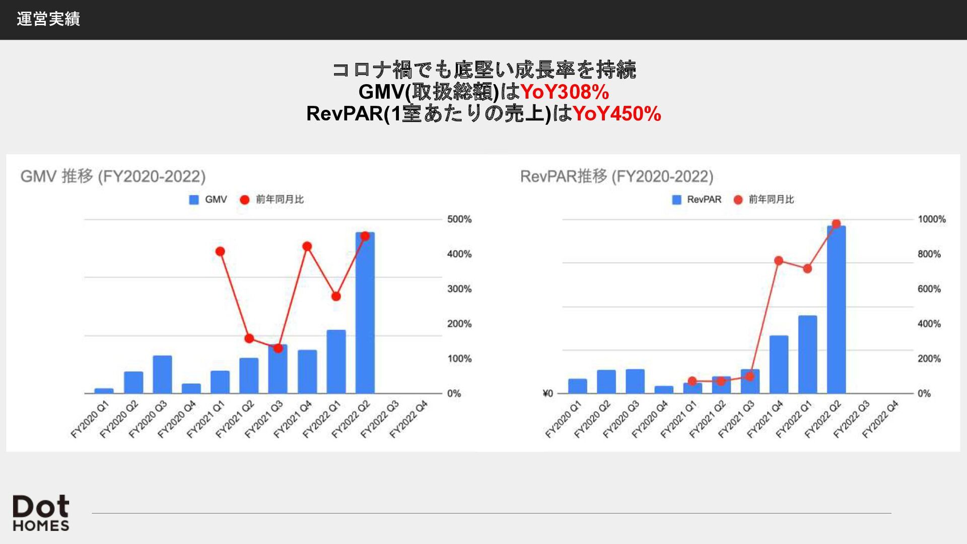Click the GMV YoY data point at FY2022 Q1

click(336, 296)
